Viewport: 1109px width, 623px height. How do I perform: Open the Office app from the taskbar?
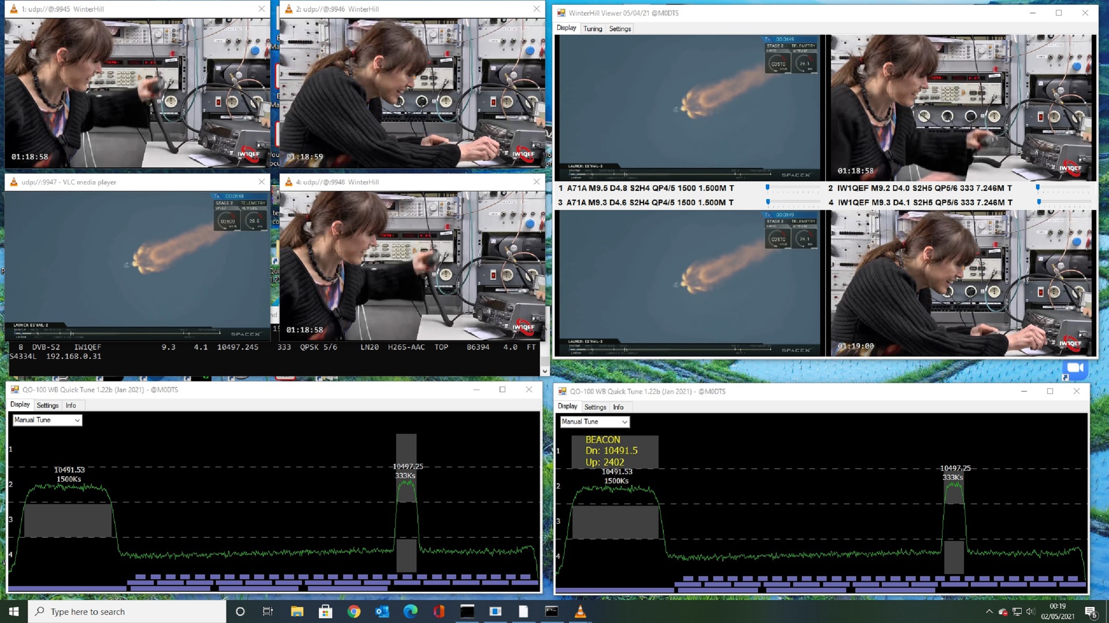[x=439, y=611]
